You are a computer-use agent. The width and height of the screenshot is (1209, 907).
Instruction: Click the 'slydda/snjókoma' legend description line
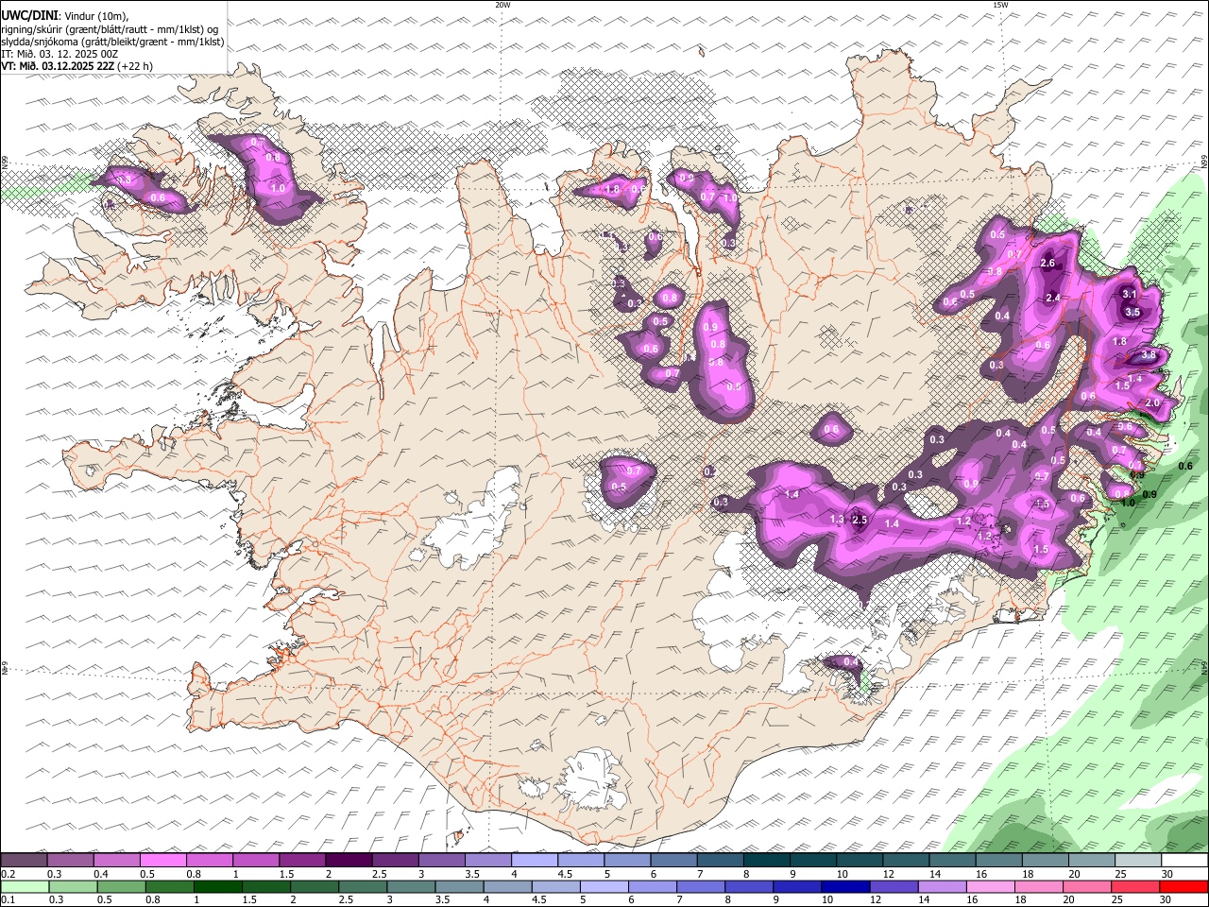(112, 42)
